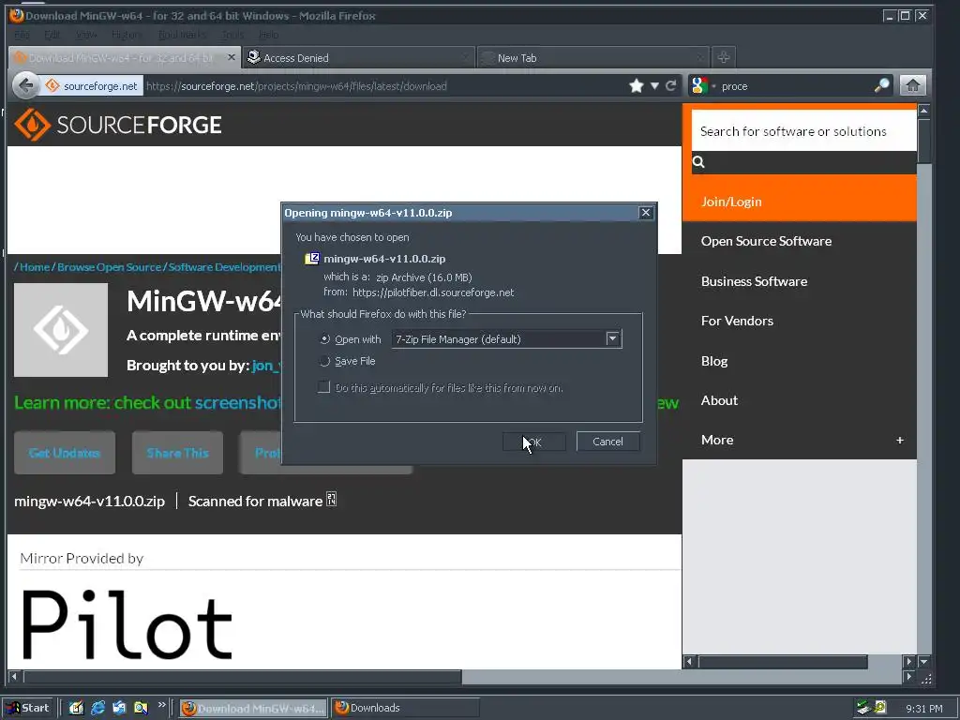Switch to Downloads window in taskbar
Screen dimensions: 960x720
point(405,708)
